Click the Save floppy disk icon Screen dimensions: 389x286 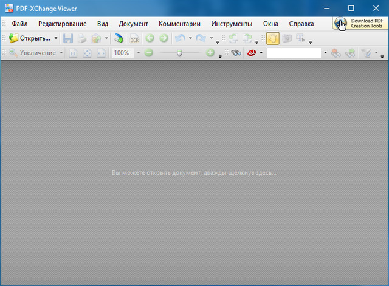(68, 38)
